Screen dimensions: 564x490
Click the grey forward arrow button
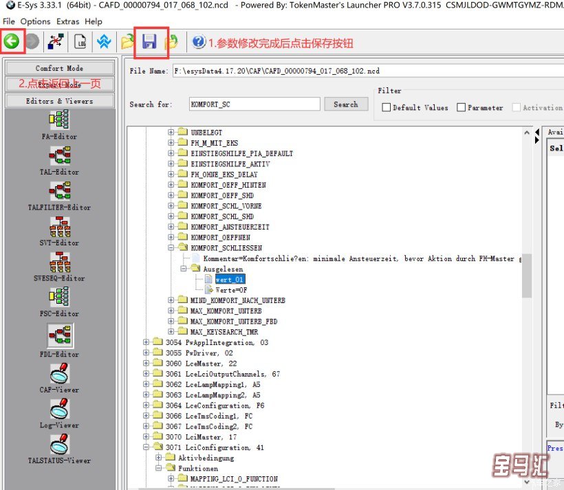tap(32, 41)
